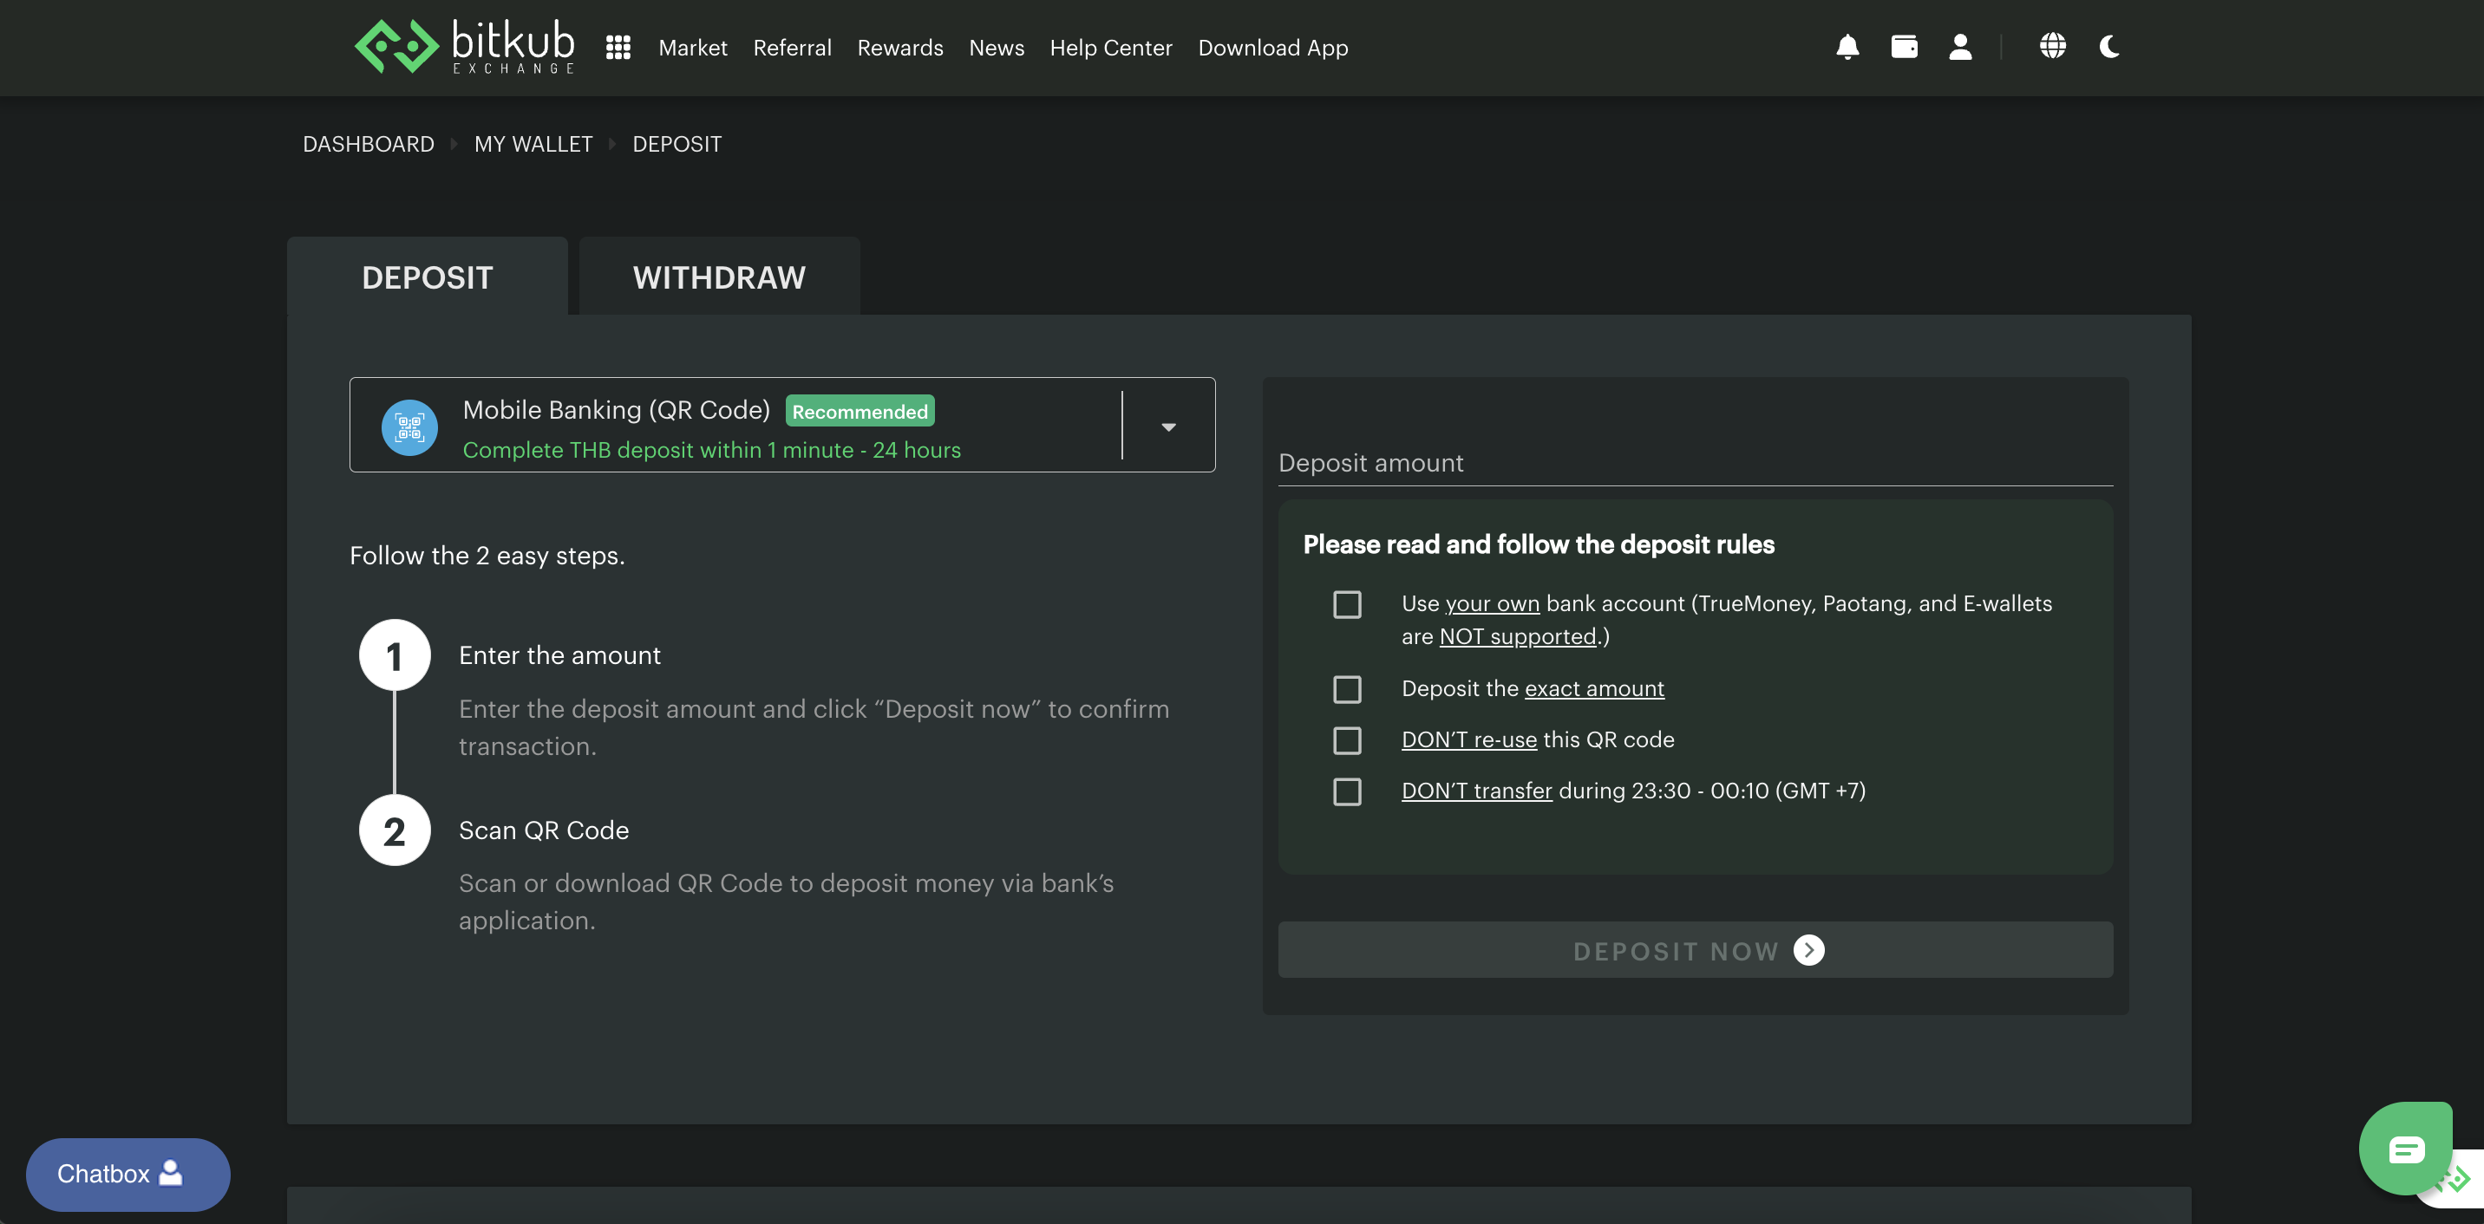
Task: Click the DEPOSIT NOW button
Action: click(x=1694, y=950)
